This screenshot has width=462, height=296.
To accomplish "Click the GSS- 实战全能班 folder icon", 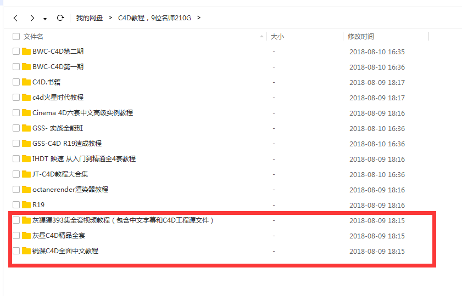I will [26, 128].
